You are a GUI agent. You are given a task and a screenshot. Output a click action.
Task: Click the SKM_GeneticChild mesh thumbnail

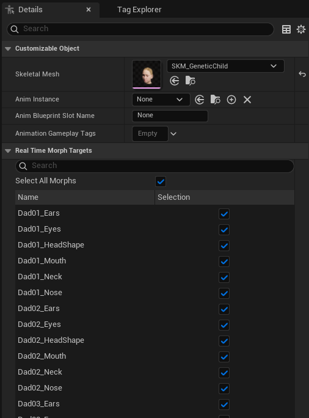[147, 75]
